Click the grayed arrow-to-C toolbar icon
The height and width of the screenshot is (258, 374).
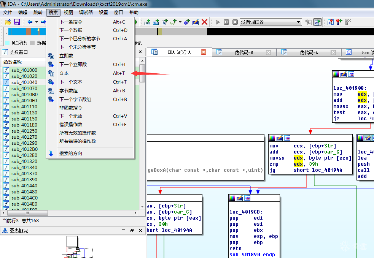309,22
